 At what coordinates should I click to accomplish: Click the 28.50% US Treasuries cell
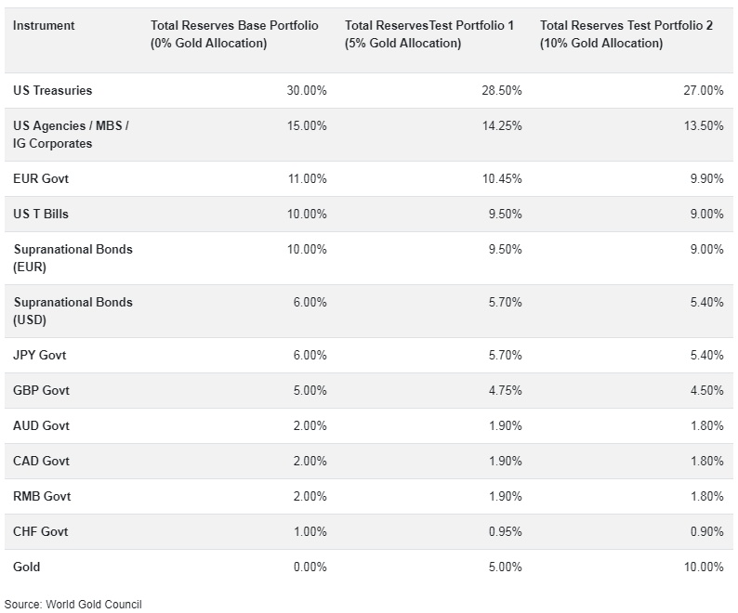pyautogui.click(x=505, y=91)
